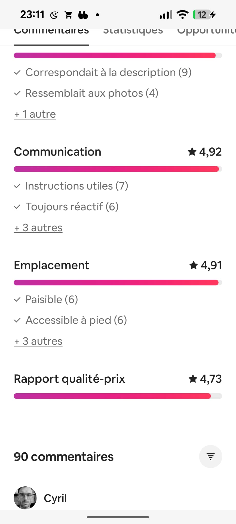Tap the star beside Emplacement rating 4,91
The image size is (236, 524).
193,265
